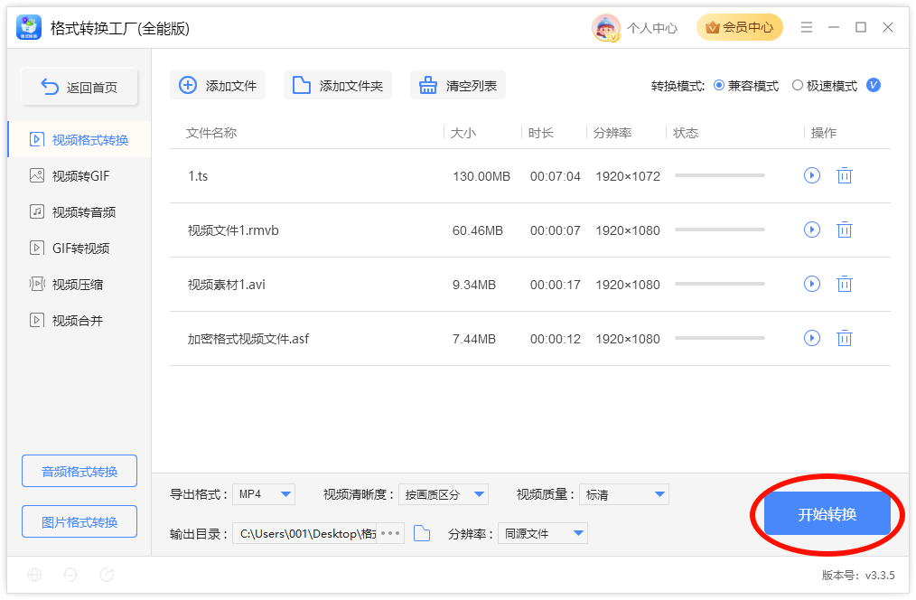Viewport: 916px width, 600px height.
Task: Select file name 加密格式视频文件.asf
Action: (x=248, y=339)
